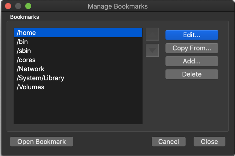Image resolution: width=235 pixels, height=156 pixels.
Task: Select the /home bookmark
Action: (26, 33)
